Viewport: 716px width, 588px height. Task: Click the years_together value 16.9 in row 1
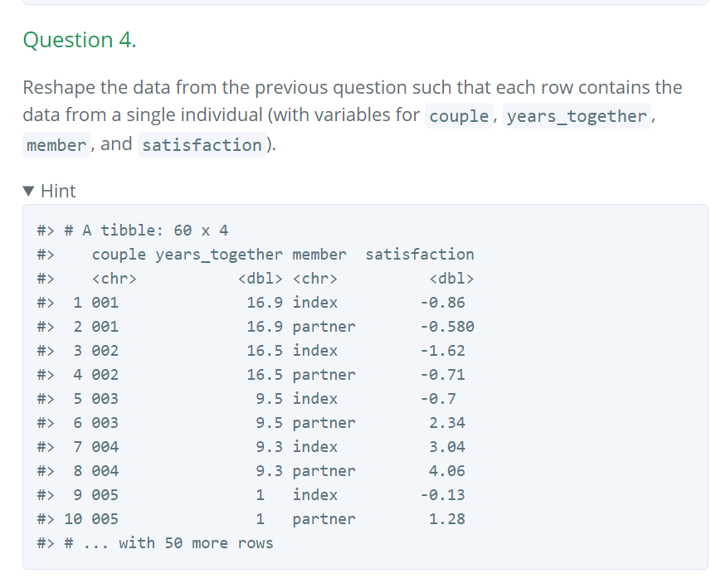(x=265, y=302)
